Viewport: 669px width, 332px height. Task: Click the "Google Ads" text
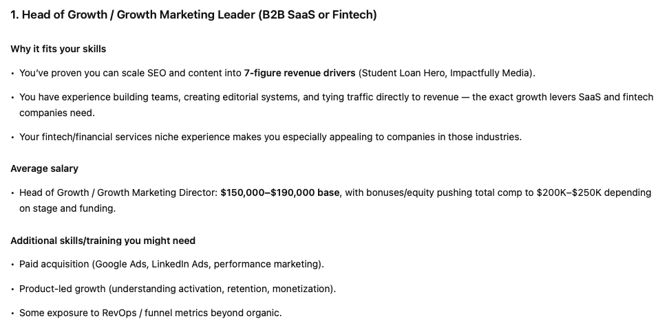click(x=120, y=264)
